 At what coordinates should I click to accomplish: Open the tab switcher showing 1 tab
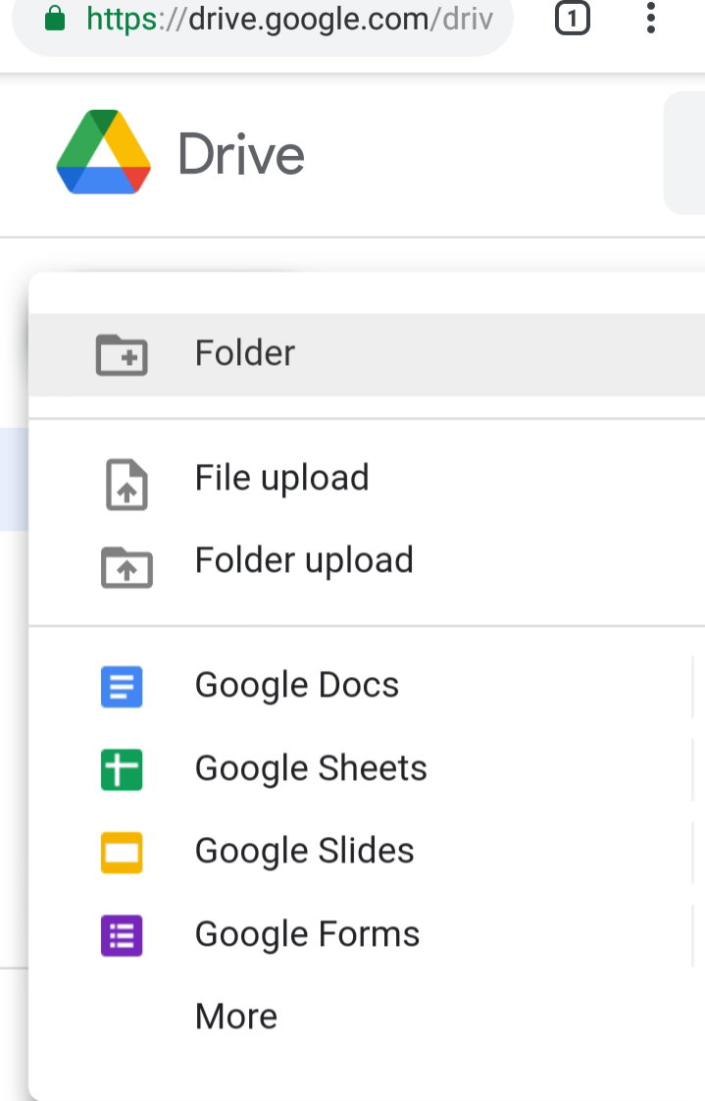click(x=573, y=18)
